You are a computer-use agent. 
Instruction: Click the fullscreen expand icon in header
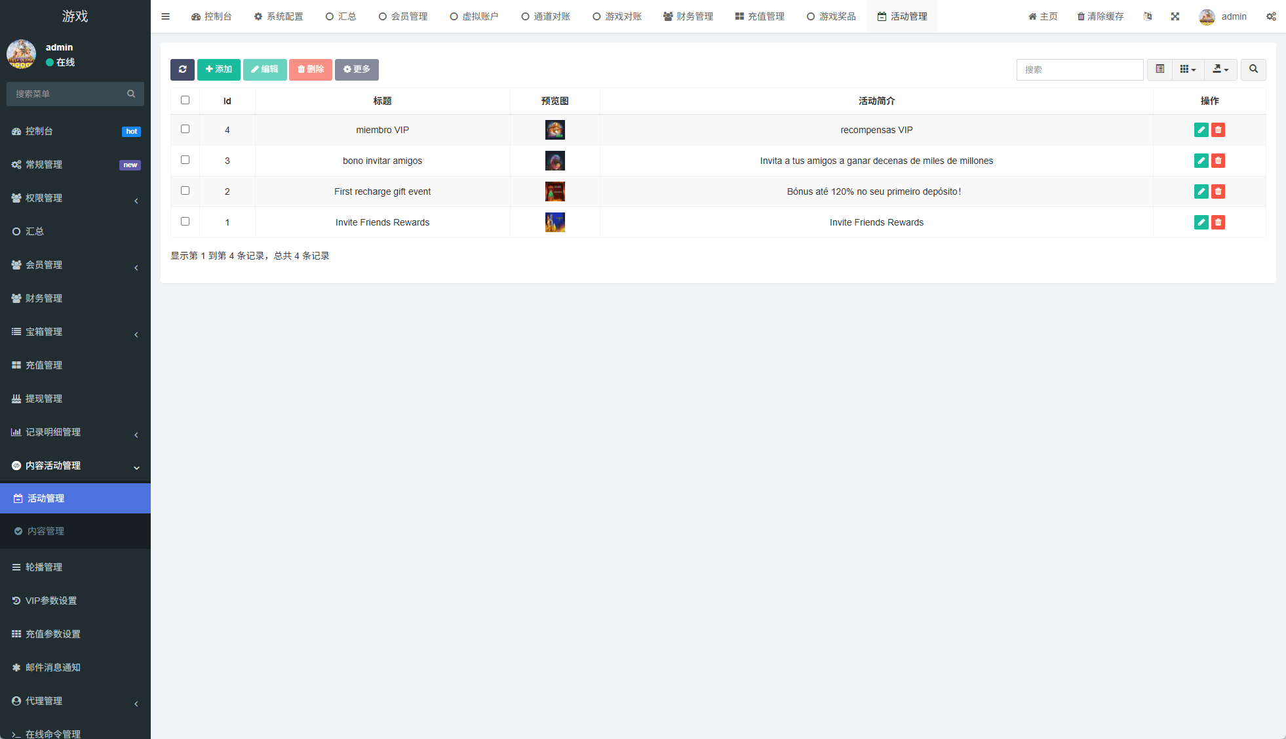pos(1175,16)
